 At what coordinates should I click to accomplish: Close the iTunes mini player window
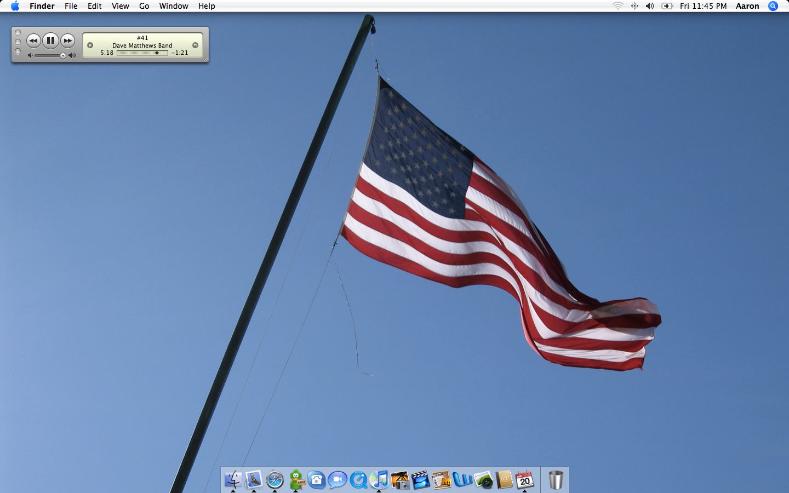click(x=18, y=32)
